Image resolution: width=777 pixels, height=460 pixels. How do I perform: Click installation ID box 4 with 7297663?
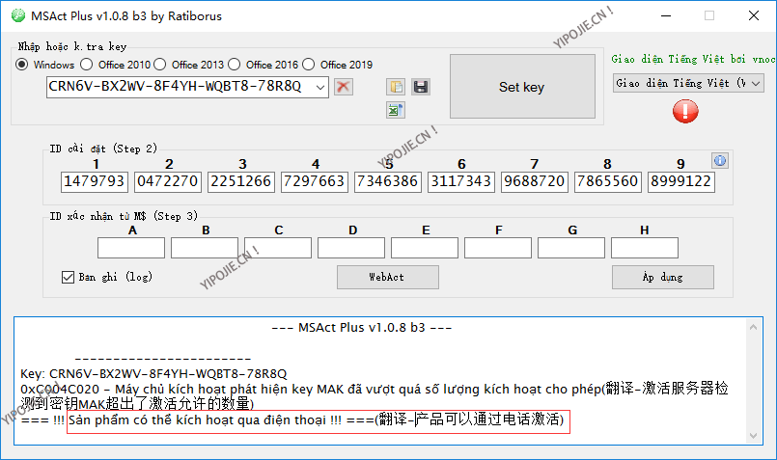(314, 181)
